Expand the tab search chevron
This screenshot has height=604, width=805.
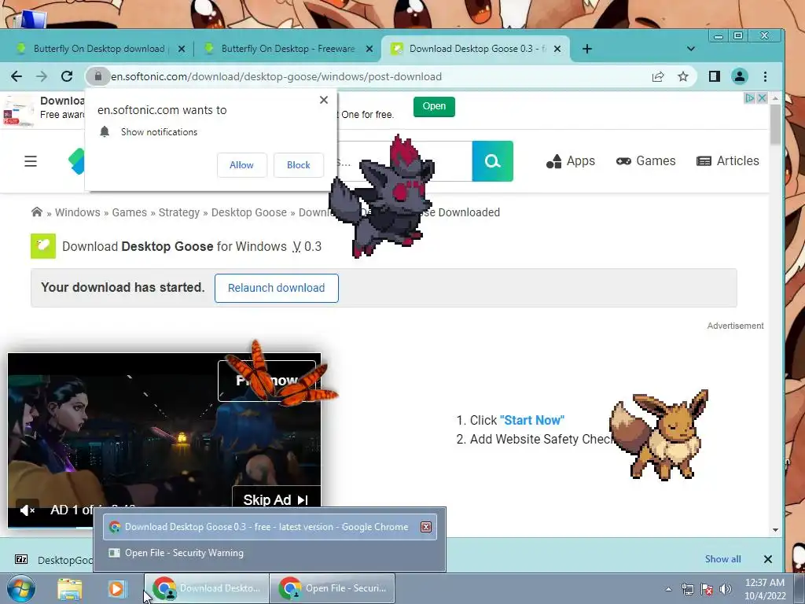tap(690, 49)
